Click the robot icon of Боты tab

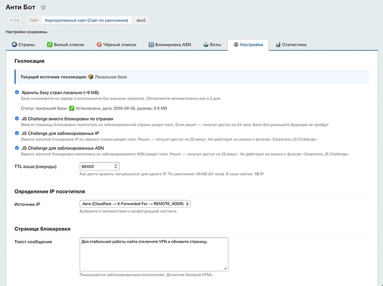pyautogui.click(x=206, y=45)
